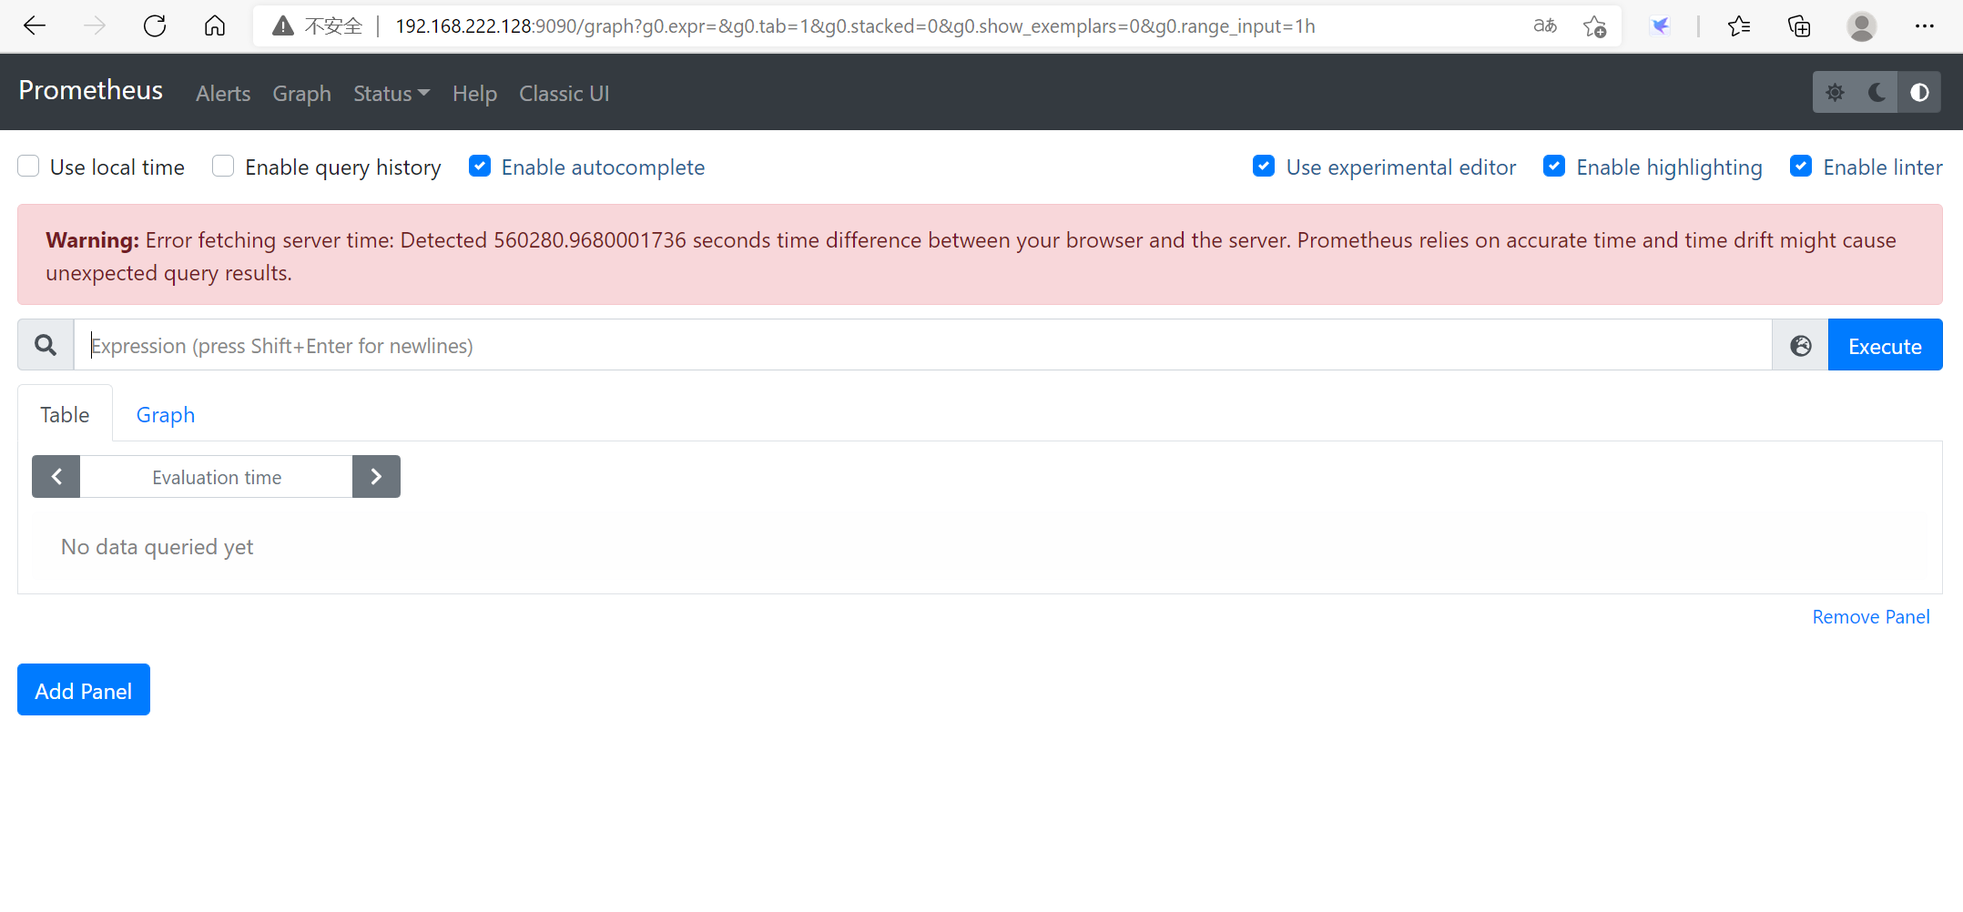Switch to light theme sun icon
The height and width of the screenshot is (912, 1963).
(x=1835, y=92)
